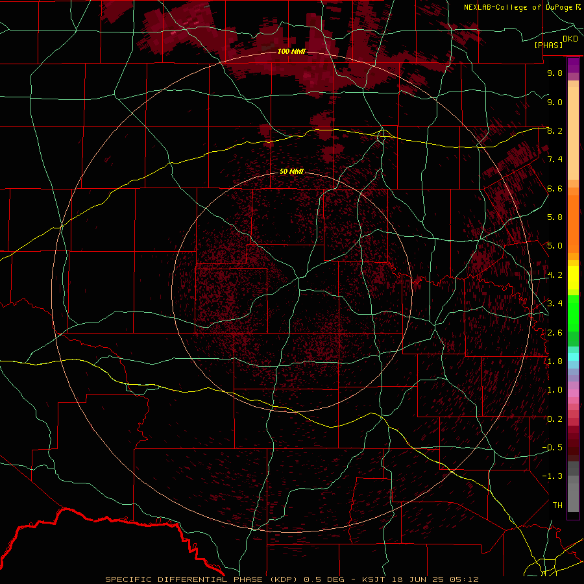Pick the pink band of the color bar
584x584 pixels.
click(x=573, y=393)
